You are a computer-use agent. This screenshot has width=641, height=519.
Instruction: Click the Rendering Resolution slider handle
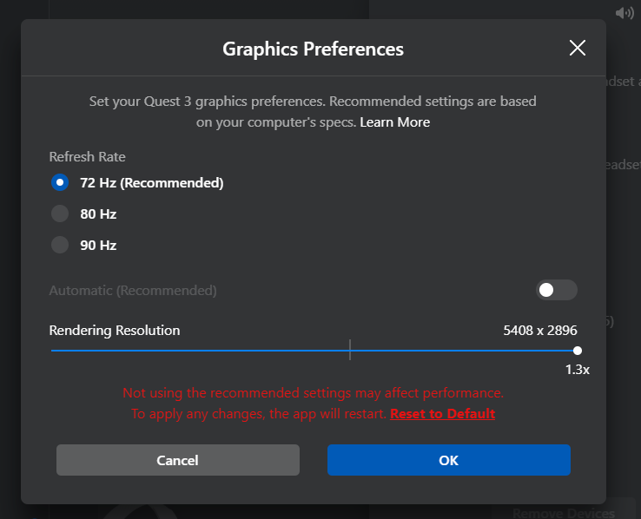click(x=578, y=351)
